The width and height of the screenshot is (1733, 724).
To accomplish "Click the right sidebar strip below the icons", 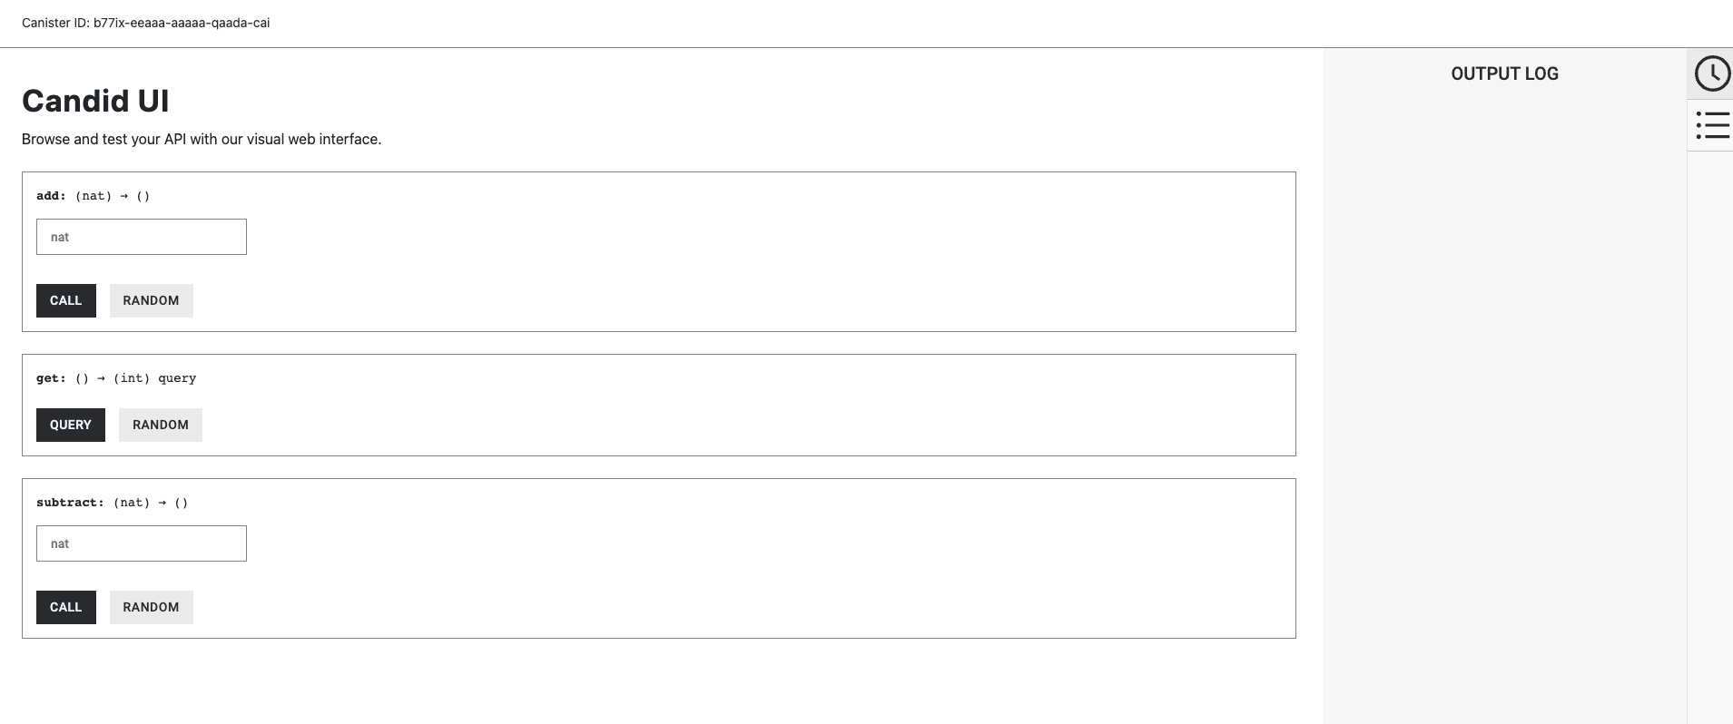I will click(x=1709, y=435).
